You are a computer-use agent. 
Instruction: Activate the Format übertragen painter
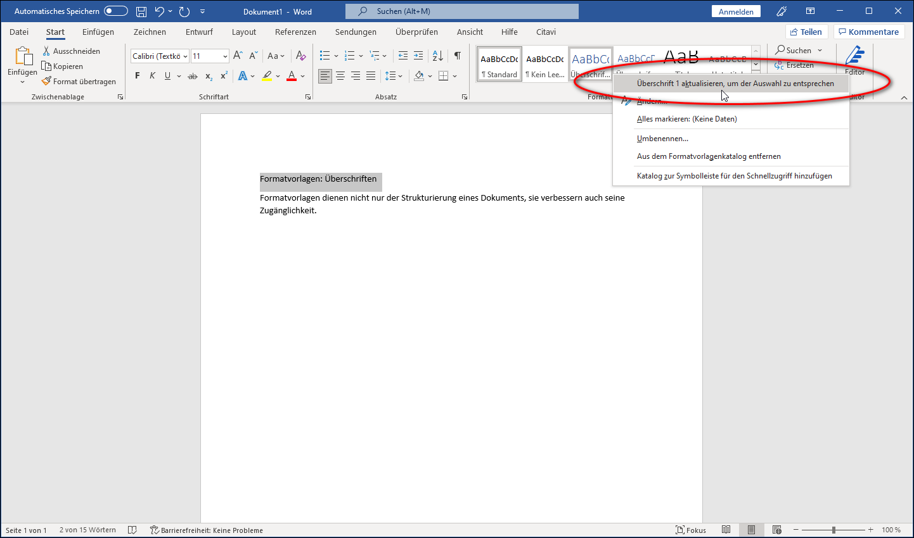[x=79, y=82]
